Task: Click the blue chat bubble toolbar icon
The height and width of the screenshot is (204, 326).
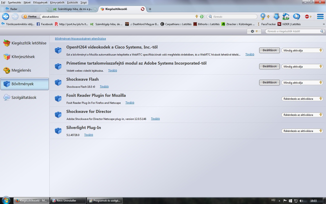Action: click(x=296, y=17)
